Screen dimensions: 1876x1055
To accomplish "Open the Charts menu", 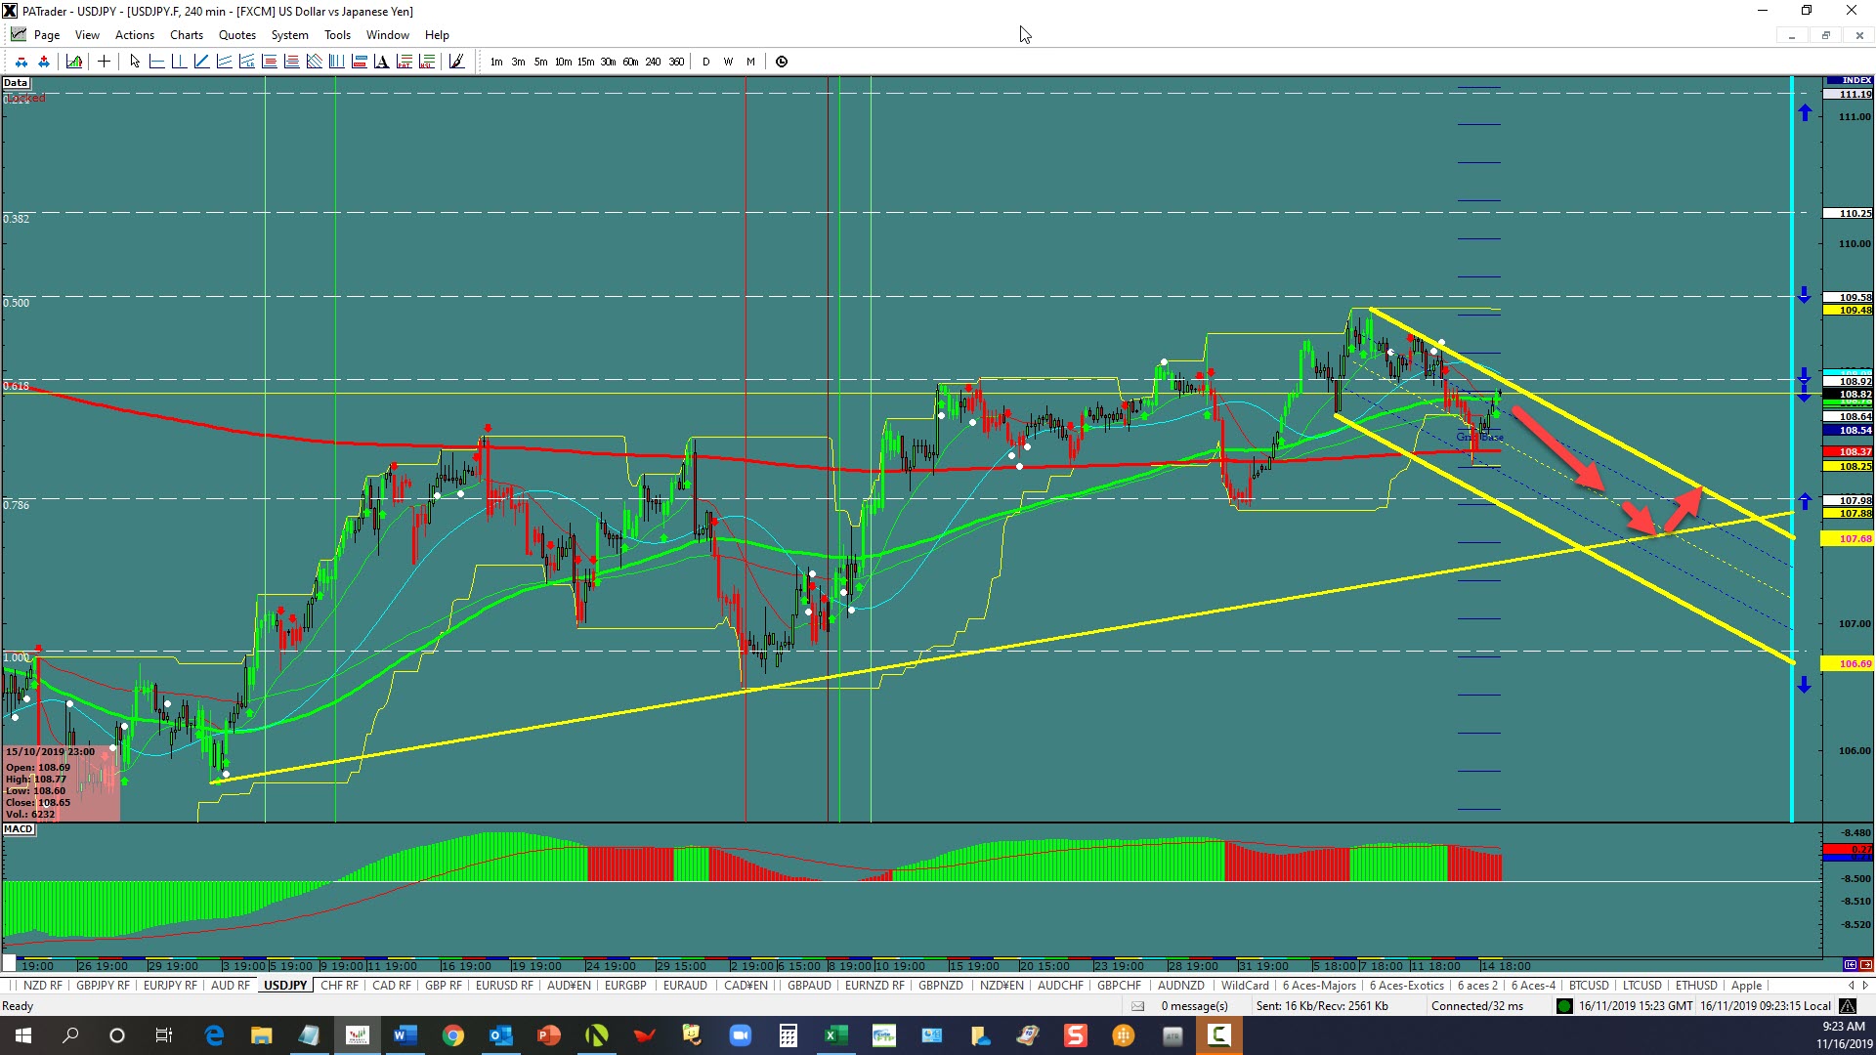I will [186, 35].
